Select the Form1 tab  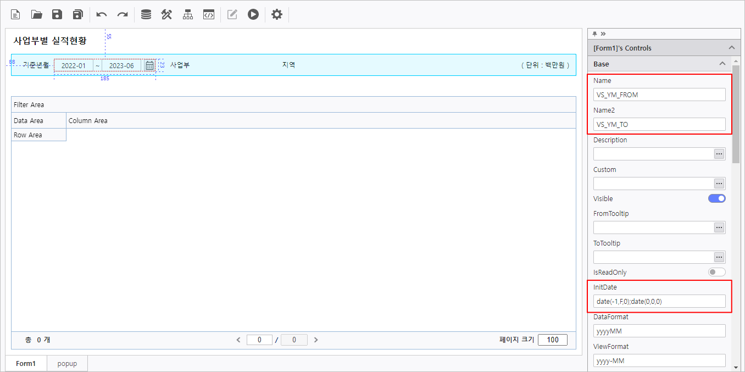pos(26,364)
